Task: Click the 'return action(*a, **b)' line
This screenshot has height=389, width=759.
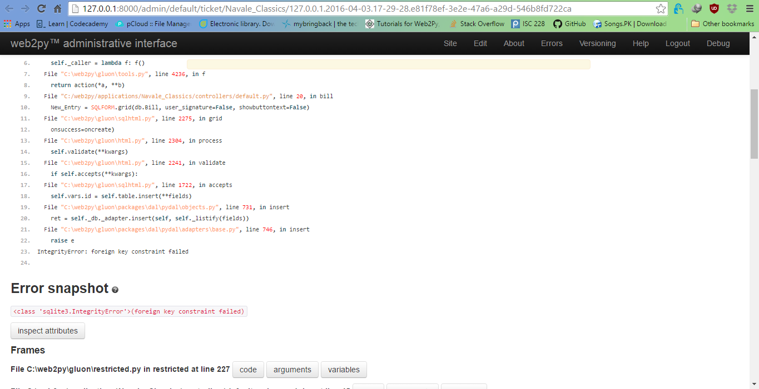Action: tap(87, 85)
